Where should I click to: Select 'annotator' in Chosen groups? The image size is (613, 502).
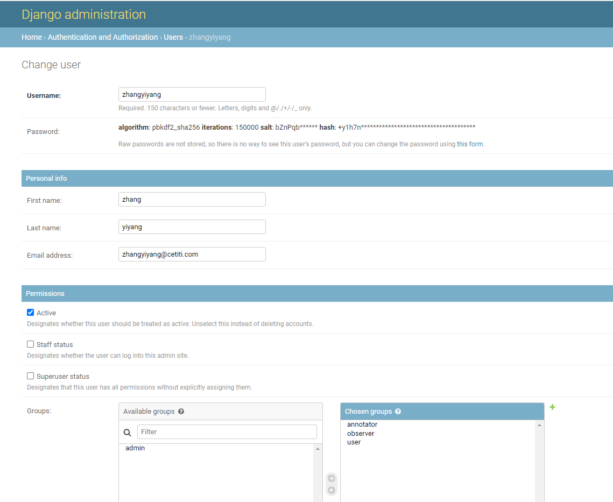pyautogui.click(x=362, y=424)
